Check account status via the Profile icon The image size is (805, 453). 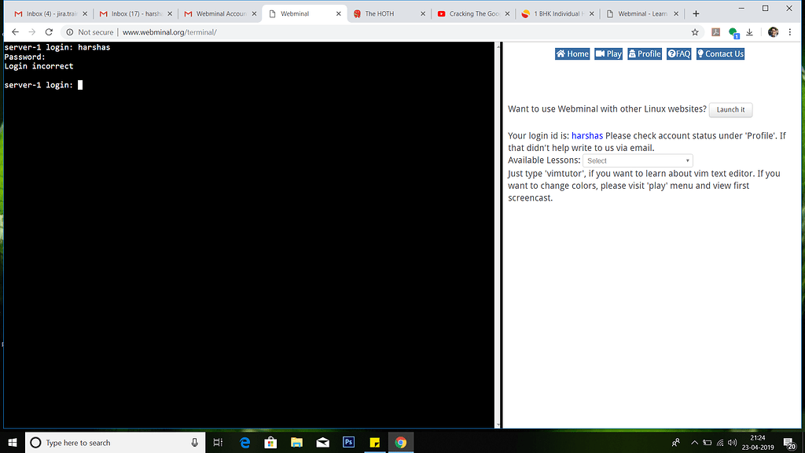tap(645, 53)
